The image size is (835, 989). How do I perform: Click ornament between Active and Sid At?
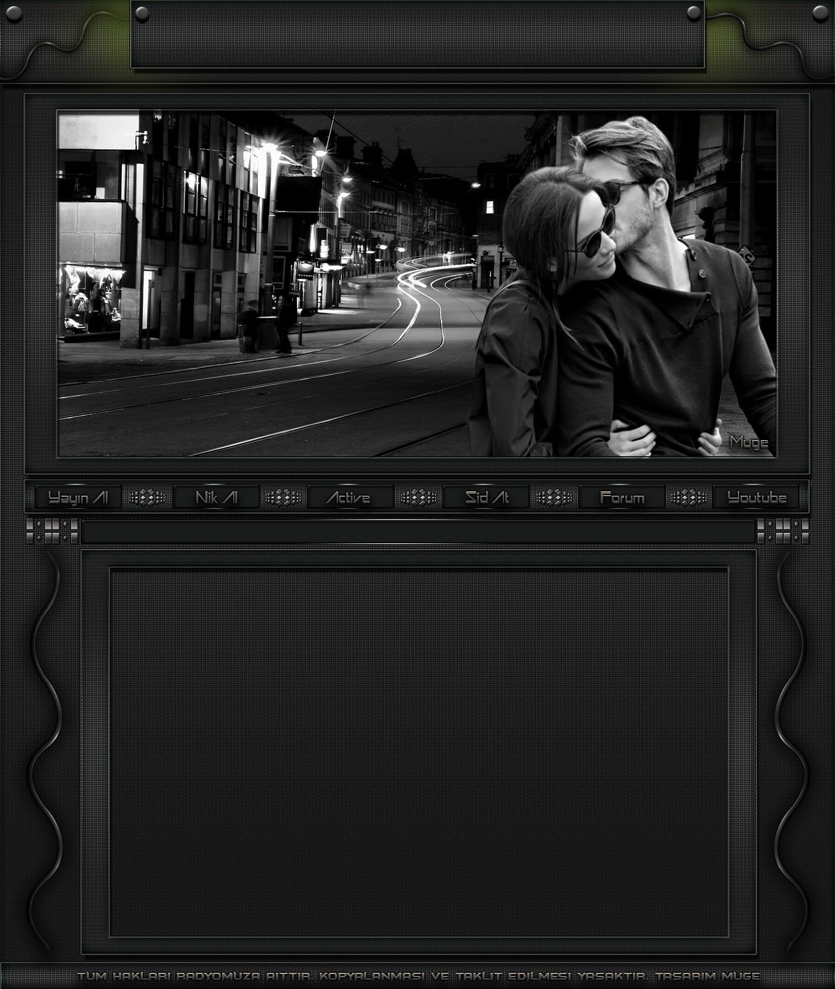point(418,497)
